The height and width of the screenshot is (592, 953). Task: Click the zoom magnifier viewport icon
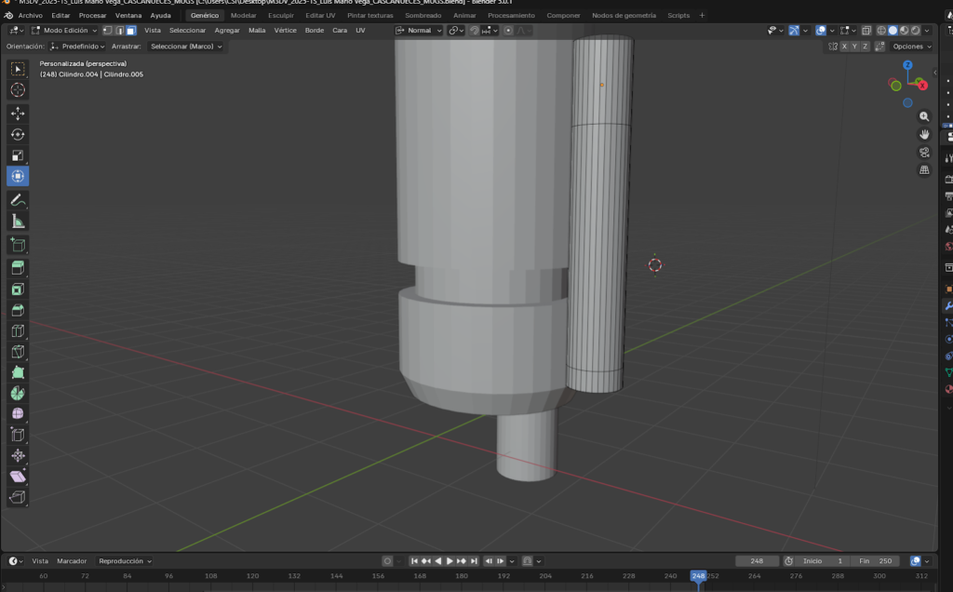coord(924,116)
